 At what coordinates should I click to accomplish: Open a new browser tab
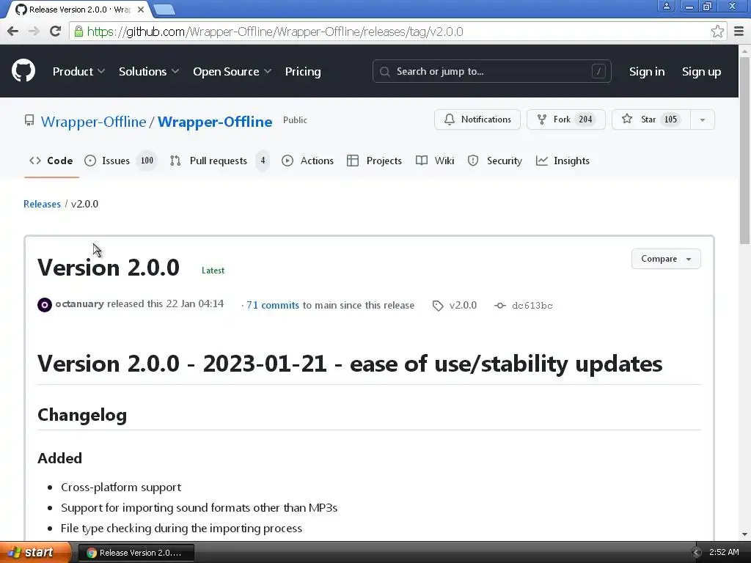pos(164,9)
